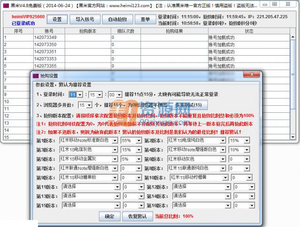
Task: Click the 排队次数 column header
Action: click(126, 31)
